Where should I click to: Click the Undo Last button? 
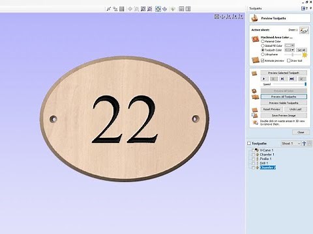tap(295, 109)
